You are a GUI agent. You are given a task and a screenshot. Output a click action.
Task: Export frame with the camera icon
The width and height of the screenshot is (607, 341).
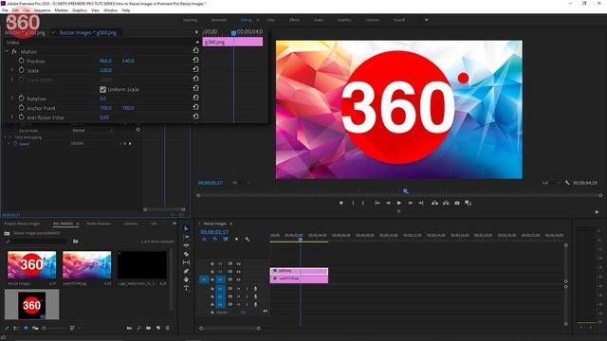click(x=457, y=203)
